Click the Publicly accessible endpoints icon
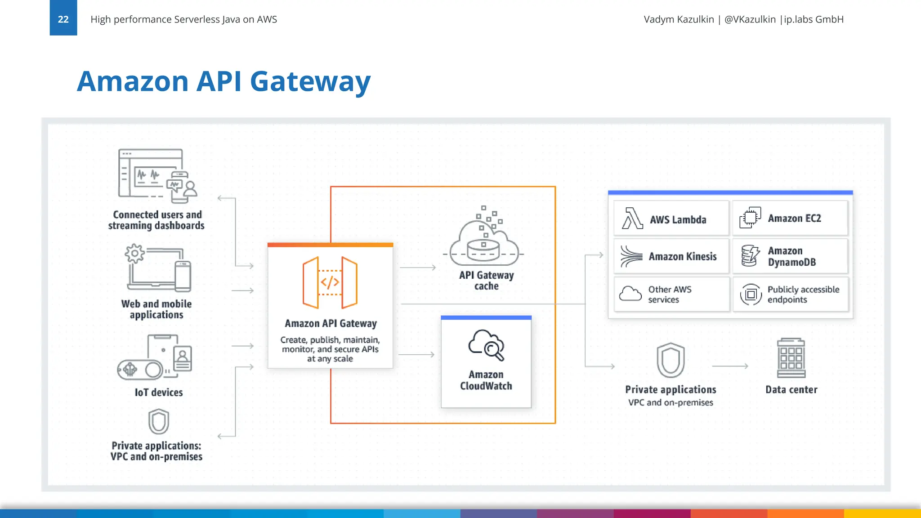Image resolution: width=921 pixels, height=518 pixels. (x=751, y=295)
